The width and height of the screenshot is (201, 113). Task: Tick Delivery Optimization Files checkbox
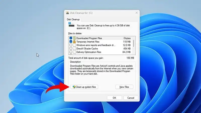(71, 52)
